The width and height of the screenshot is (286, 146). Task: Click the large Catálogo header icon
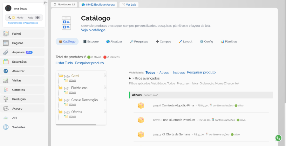[x=66, y=23]
